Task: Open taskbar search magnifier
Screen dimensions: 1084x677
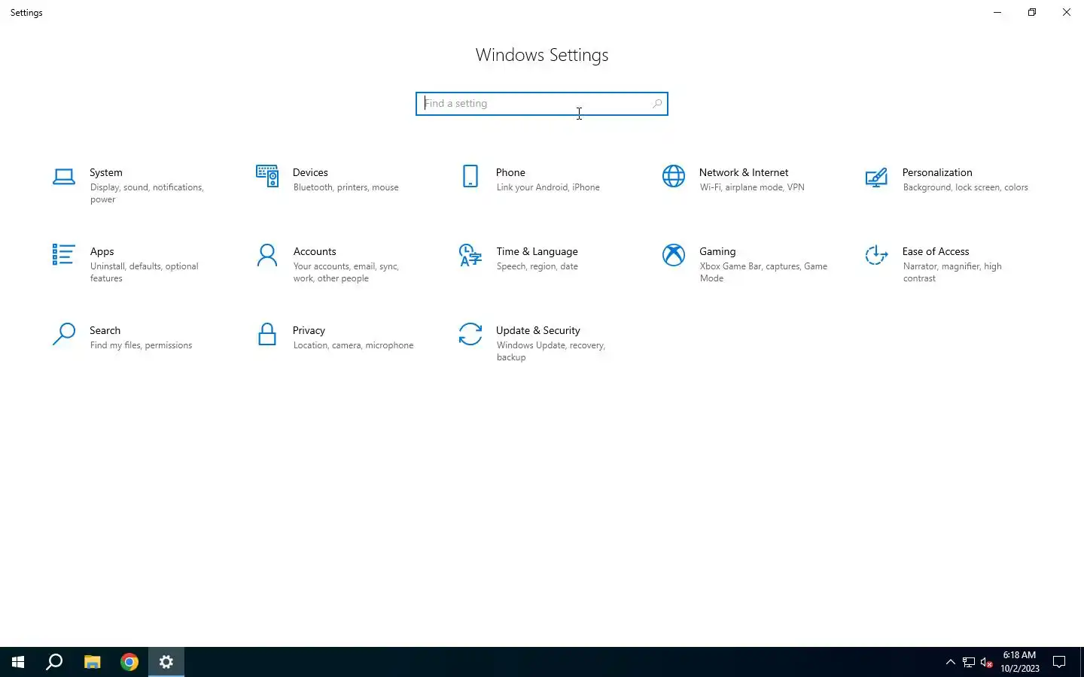Action: (54, 662)
